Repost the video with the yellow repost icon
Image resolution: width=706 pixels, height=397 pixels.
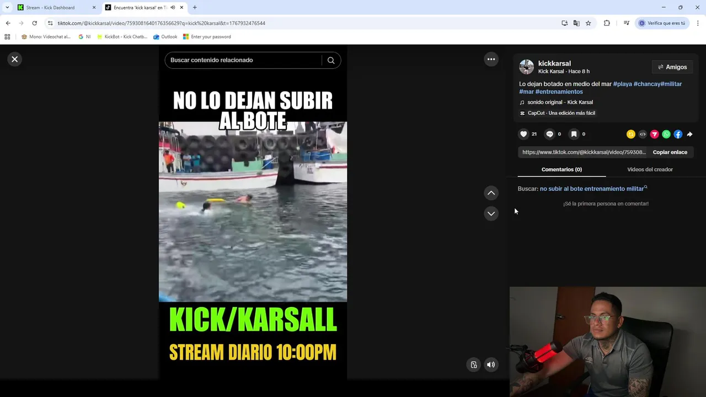tap(631, 134)
